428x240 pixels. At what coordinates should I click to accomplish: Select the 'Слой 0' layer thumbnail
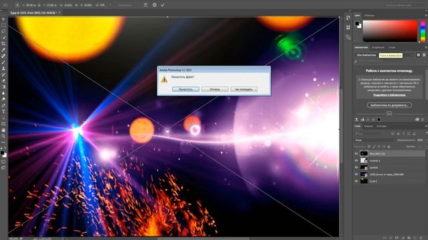click(364, 181)
